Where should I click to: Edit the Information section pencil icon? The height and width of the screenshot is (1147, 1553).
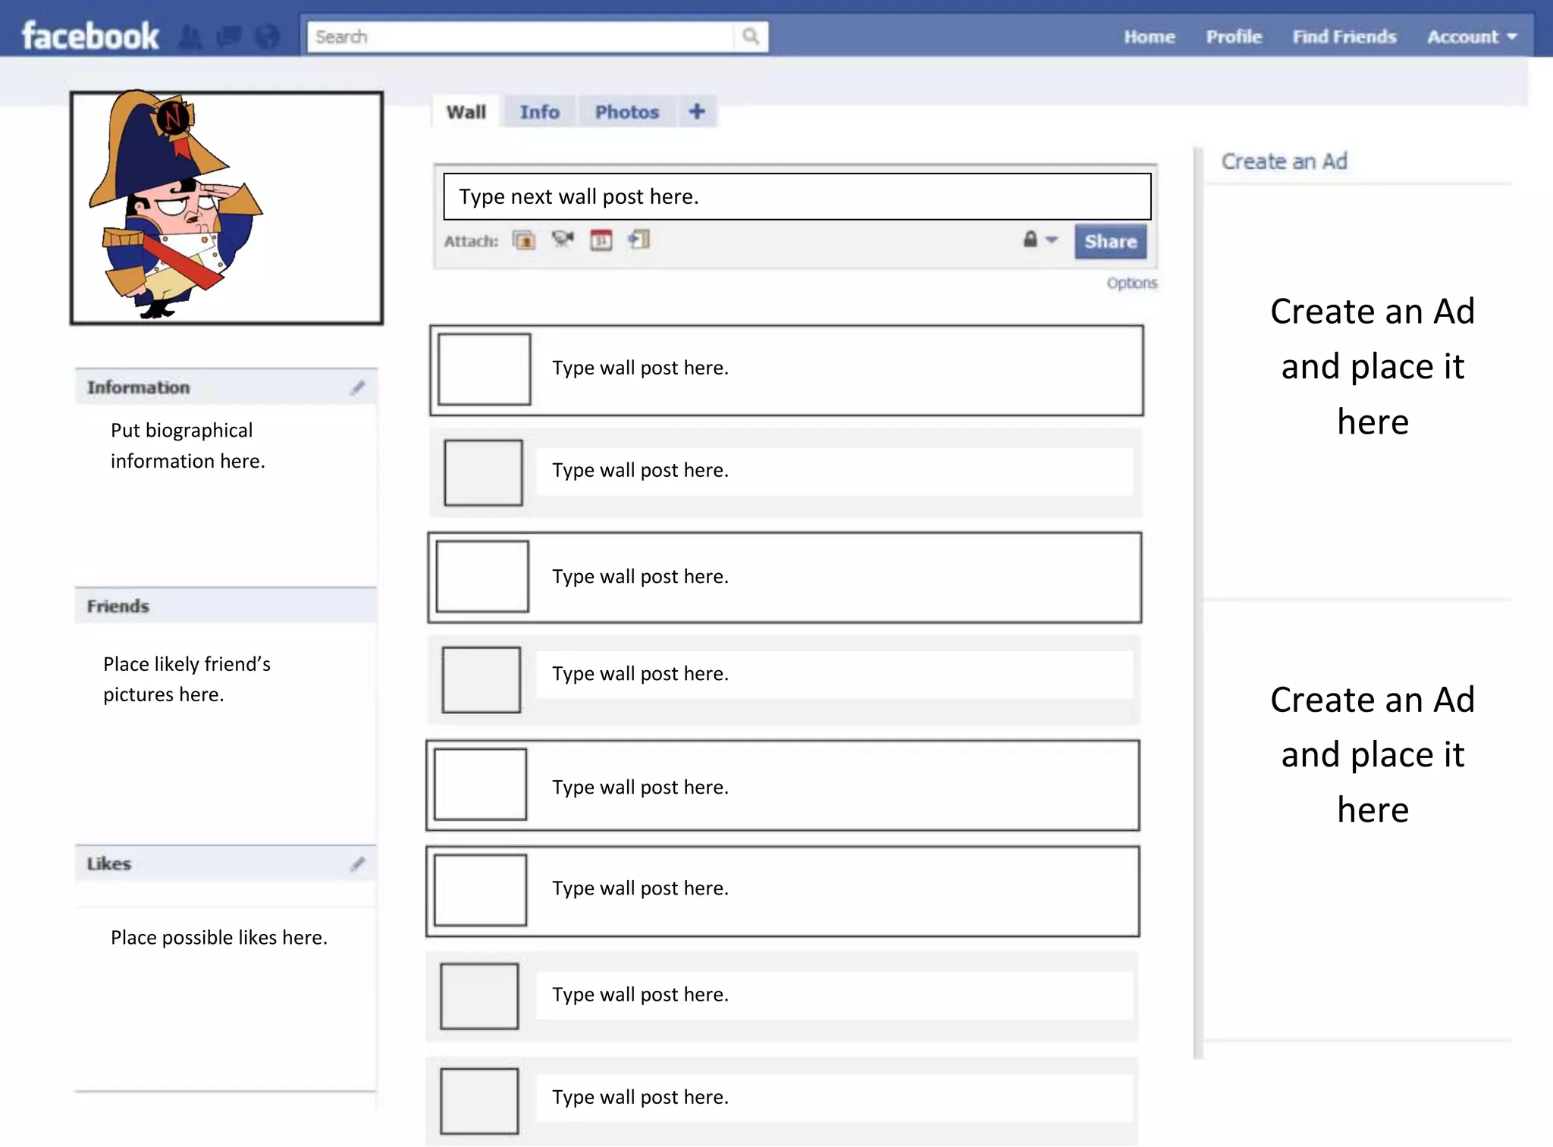[357, 387]
